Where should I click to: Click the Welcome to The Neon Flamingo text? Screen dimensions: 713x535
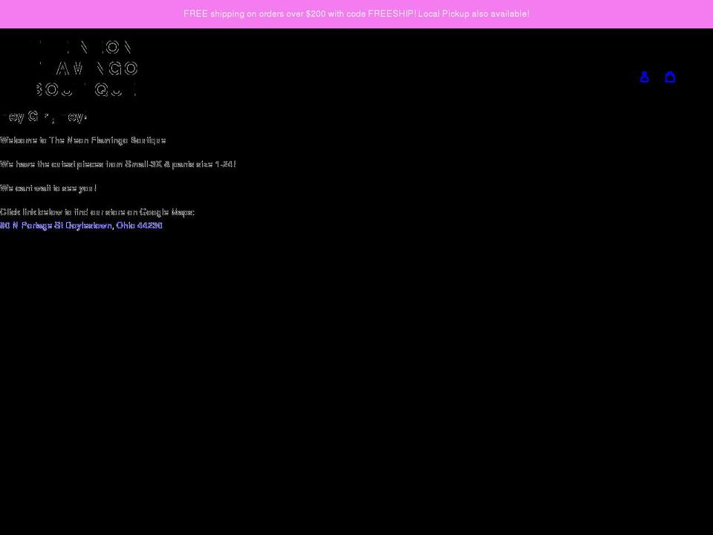(83, 140)
